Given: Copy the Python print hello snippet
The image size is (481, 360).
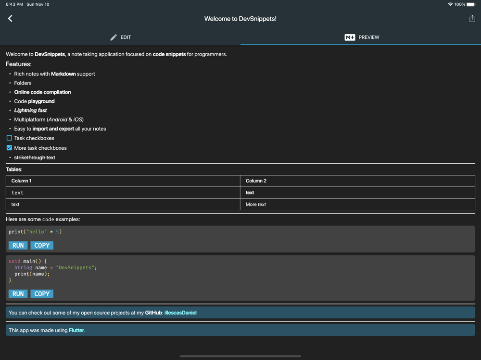Looking at the screenshot, I should pos(42,245).
